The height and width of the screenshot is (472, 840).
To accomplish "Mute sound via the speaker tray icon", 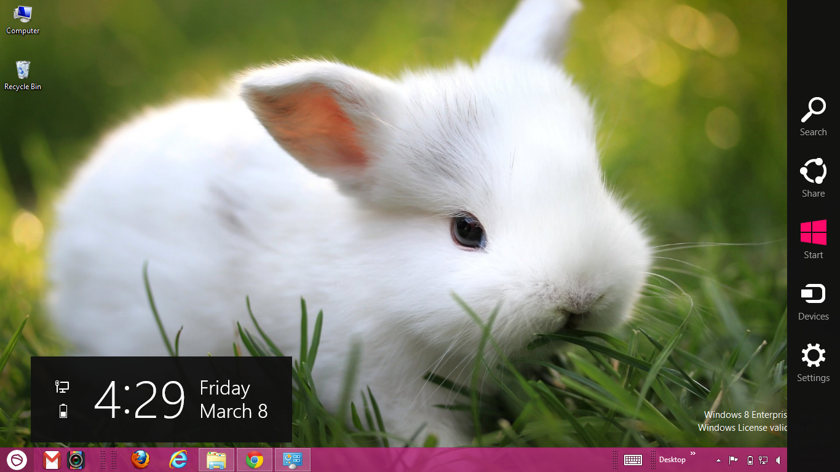I will [x=779, y=460].
